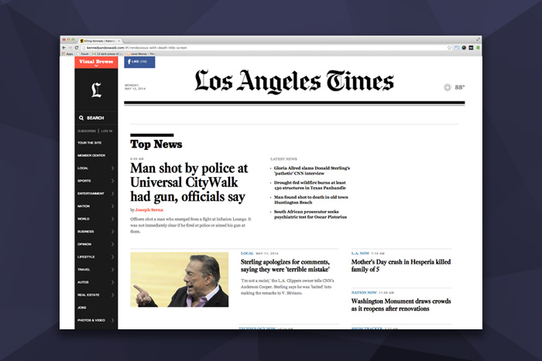The width and height of the screenshot is (542, 361).
Task: Expand the Local section arrow
Action: pyautogui.click(x=113, y=168)
